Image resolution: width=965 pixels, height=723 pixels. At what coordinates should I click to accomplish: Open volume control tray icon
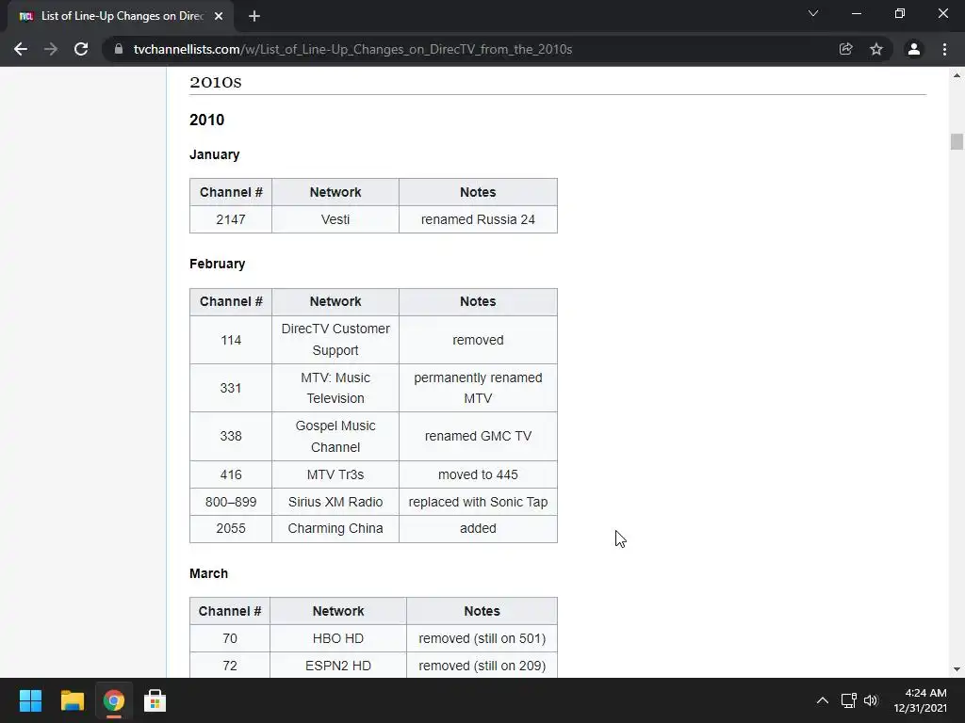coord(871,700)
